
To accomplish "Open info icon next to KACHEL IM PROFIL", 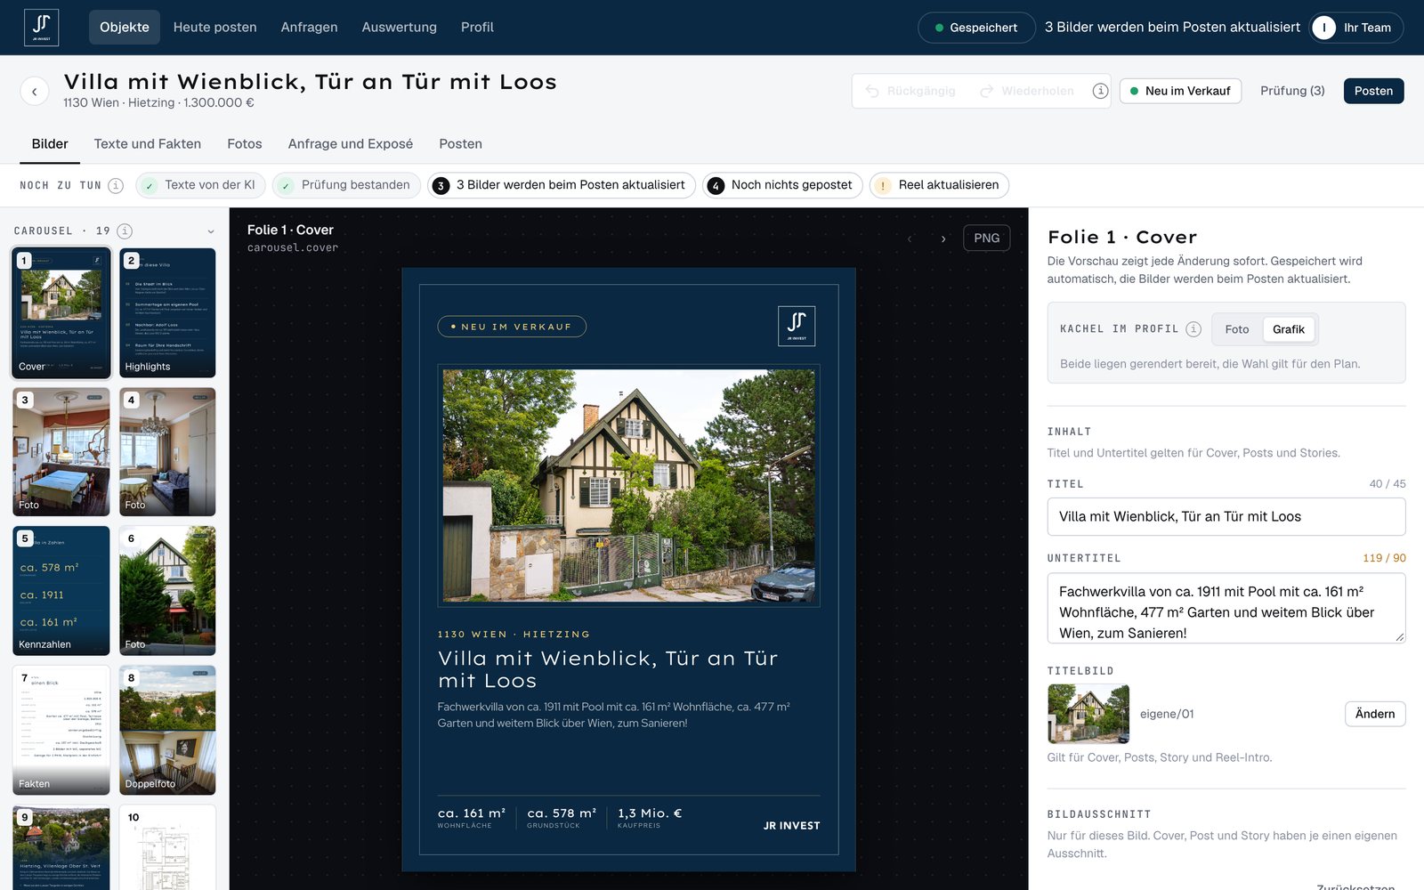I will tap(1193, 329).
